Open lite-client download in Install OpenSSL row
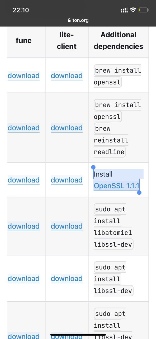Image resolution: width=156 pixels, height=339 pixels. point(67,180)
